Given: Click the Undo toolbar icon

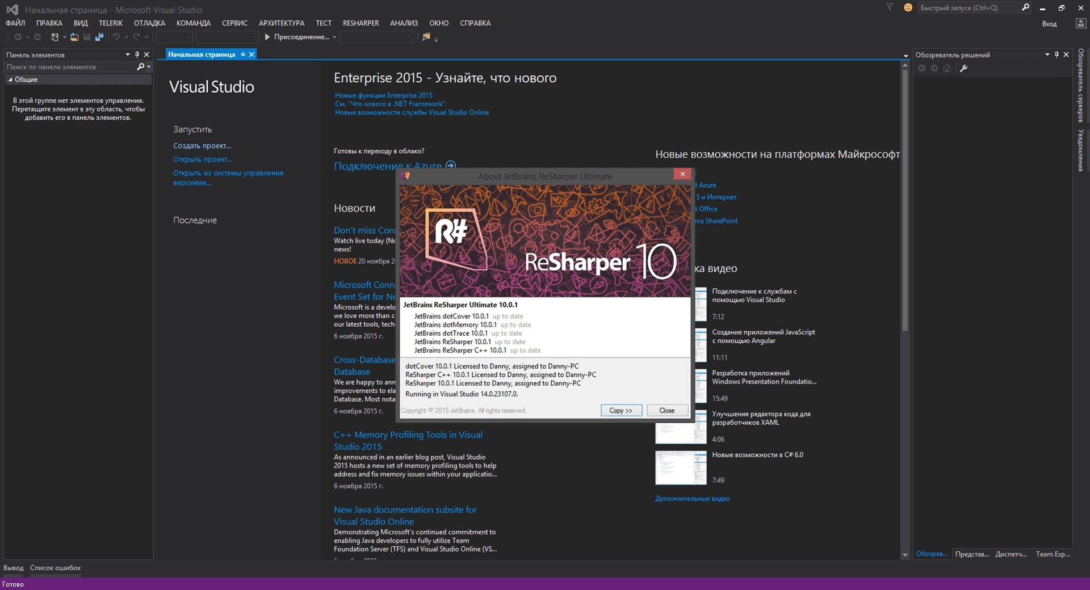Looking at the screenshot, I should coord(116,37).
